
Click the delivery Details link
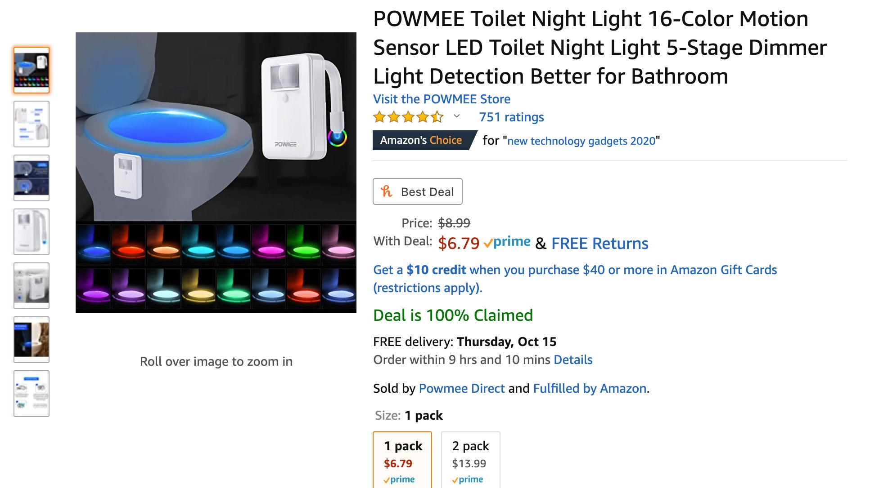click(572, 359)
